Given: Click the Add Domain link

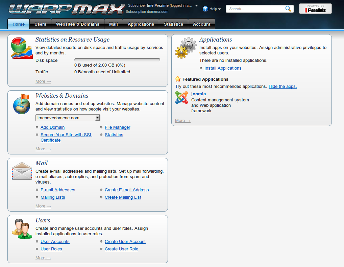Looking at the screenshot, I should click(52, 127).
